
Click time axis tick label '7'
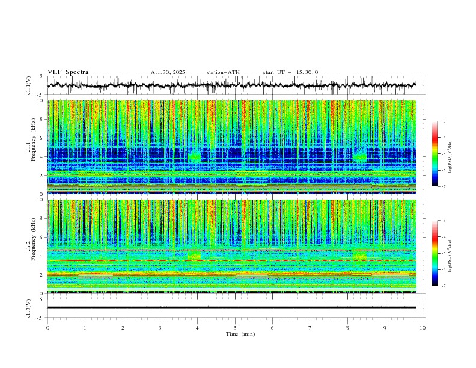click(310, 328)
